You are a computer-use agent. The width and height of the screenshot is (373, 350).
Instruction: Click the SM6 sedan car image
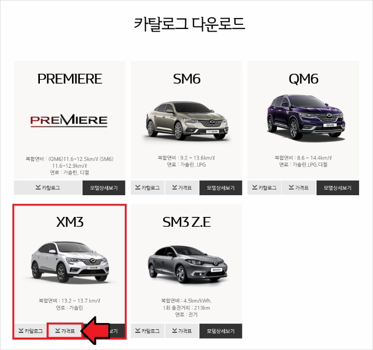[x=187, y=121]
